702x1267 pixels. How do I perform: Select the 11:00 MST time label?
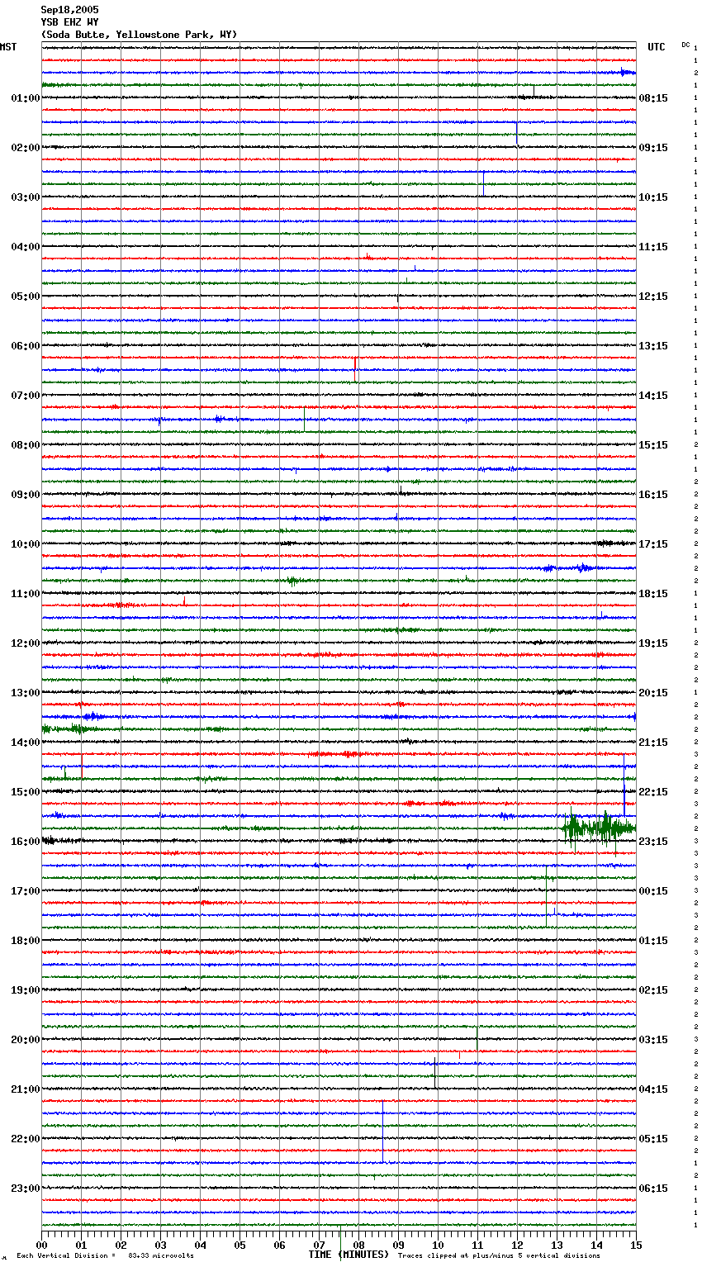(26, 594)
